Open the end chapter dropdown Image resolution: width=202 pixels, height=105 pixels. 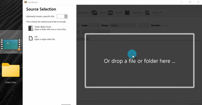(x=144, y=25)
